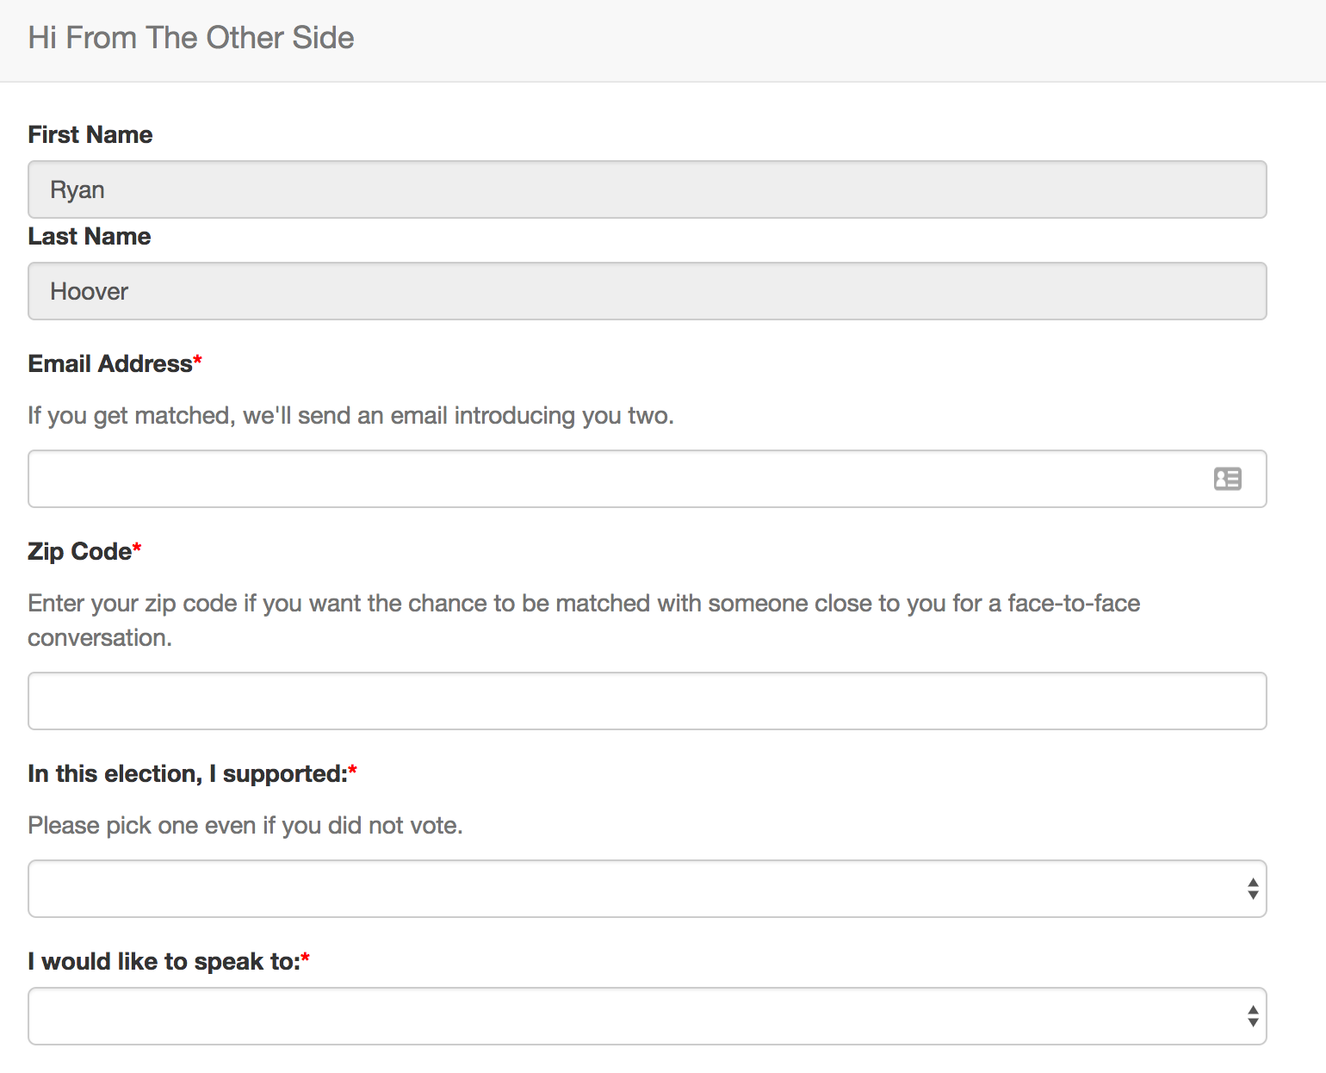The width and height of the screenshot is (1326, 1073).
Task: Click the email introduction help text
Action: 350,415
